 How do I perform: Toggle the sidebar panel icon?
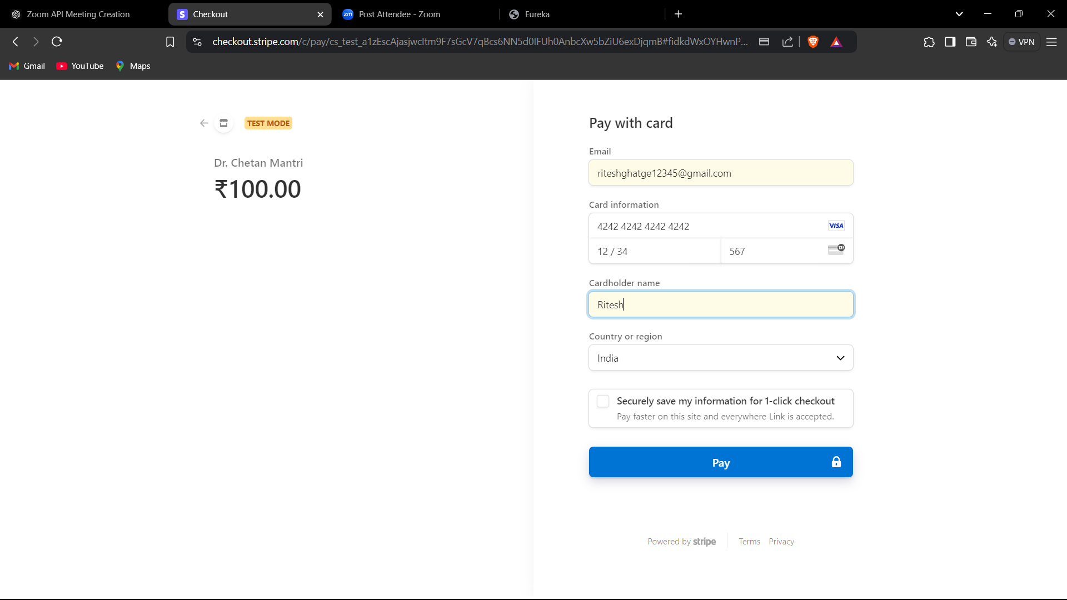coord(950,42)
